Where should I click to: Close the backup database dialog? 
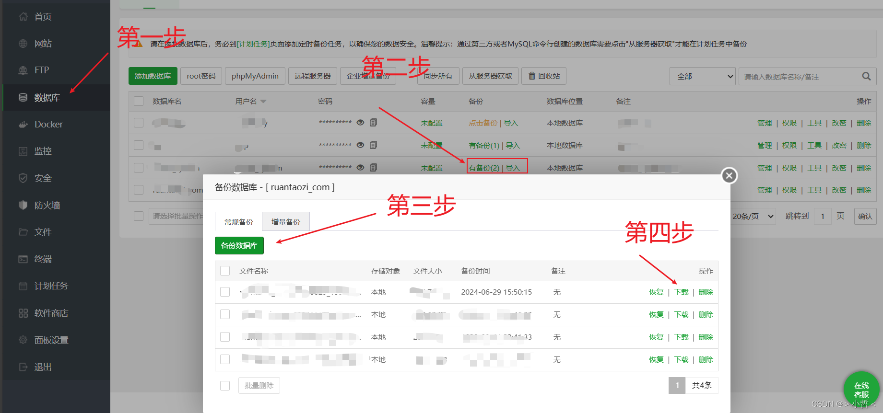[x=729, y=176]
